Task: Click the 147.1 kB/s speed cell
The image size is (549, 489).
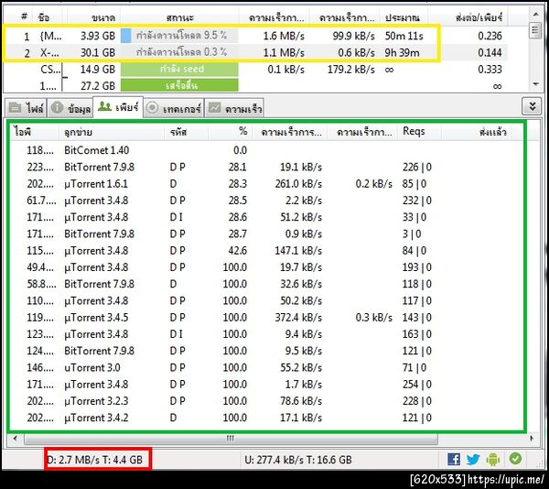Action: 298,251
